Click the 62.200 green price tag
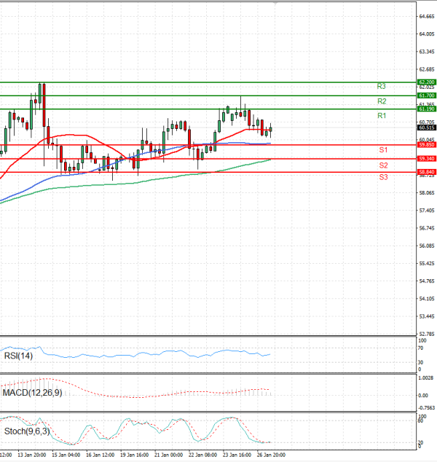Image resolution: width=437 pixels, height=462 pixels. 427,82
